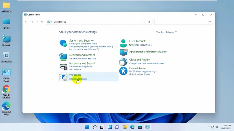234x131 pixels.
Task: Open Widgets from the taskbar
Action: tap(110, 127)
